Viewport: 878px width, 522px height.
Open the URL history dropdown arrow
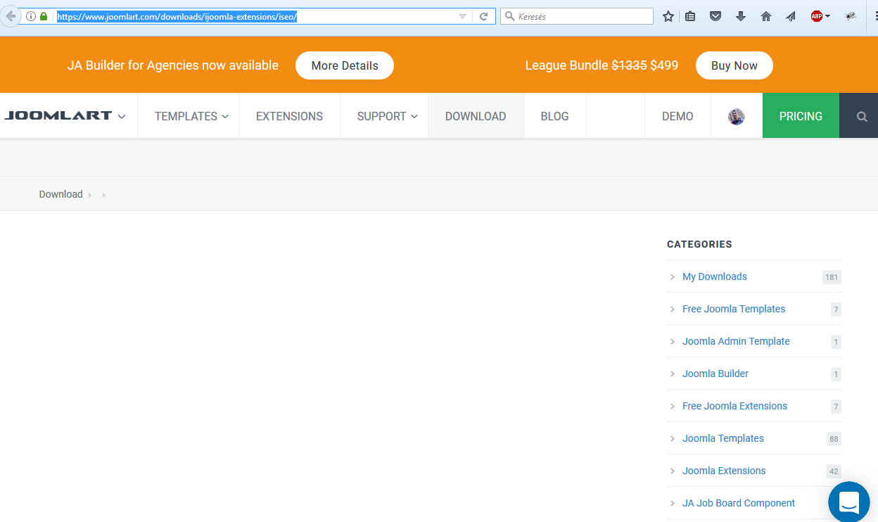click(x=462, y=16)
